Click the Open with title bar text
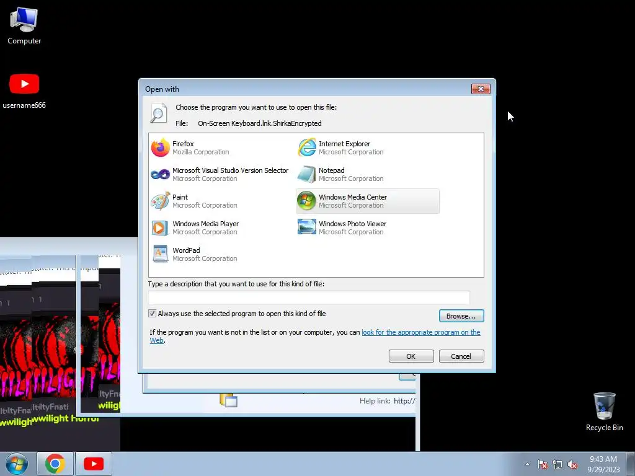 coord(162,89)
